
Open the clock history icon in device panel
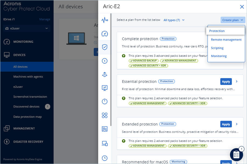click(105, 158)
